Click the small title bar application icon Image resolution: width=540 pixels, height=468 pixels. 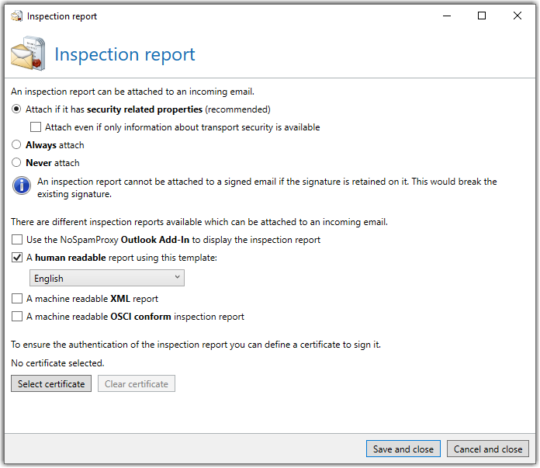coord(16,16)
